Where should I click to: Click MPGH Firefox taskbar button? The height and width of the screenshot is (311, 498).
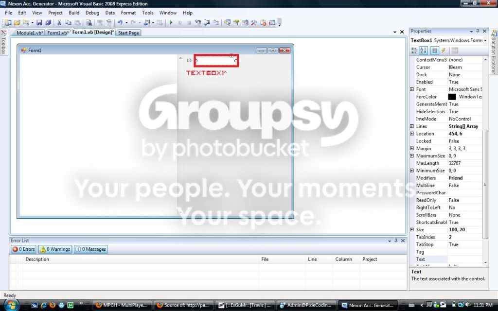122,305
